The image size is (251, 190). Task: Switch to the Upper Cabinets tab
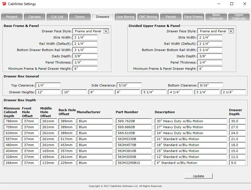coord(239,17)
